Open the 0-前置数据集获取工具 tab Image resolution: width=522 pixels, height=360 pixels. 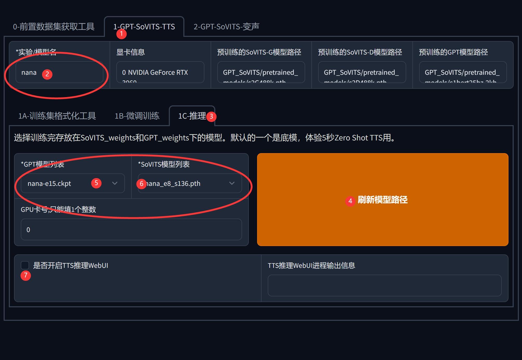click(x=54, y=26)
